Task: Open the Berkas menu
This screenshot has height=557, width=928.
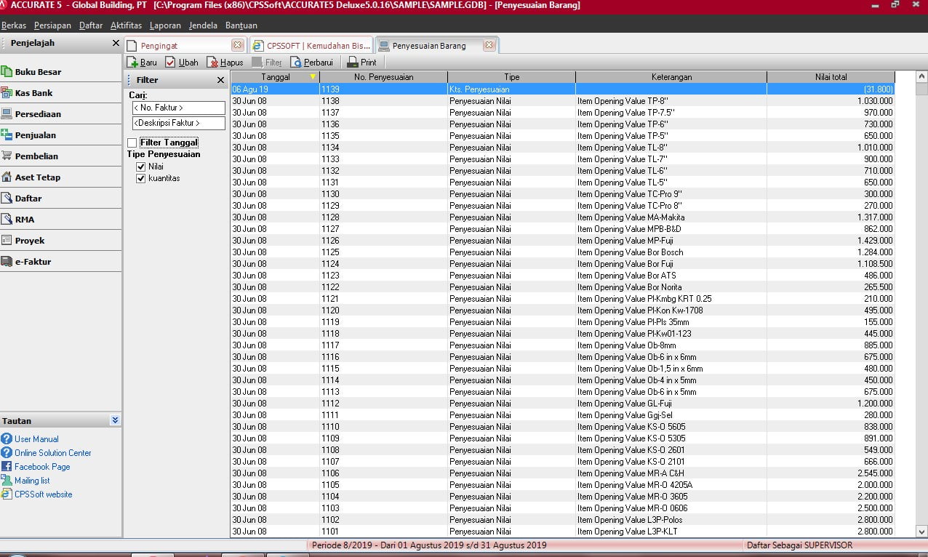Action: pyautogui.click(x=14, y=25)
